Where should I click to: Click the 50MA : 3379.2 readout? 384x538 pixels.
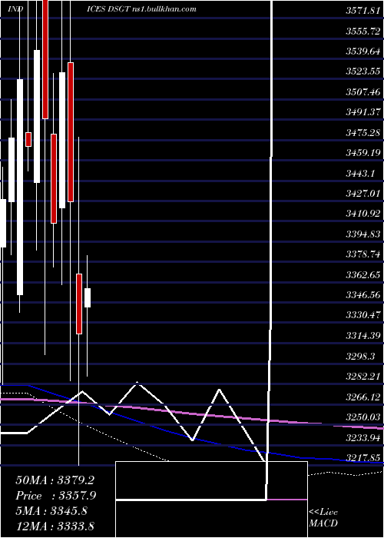pos(55,480)
